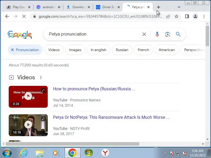Select the In english filter chip

pos(98,50)
